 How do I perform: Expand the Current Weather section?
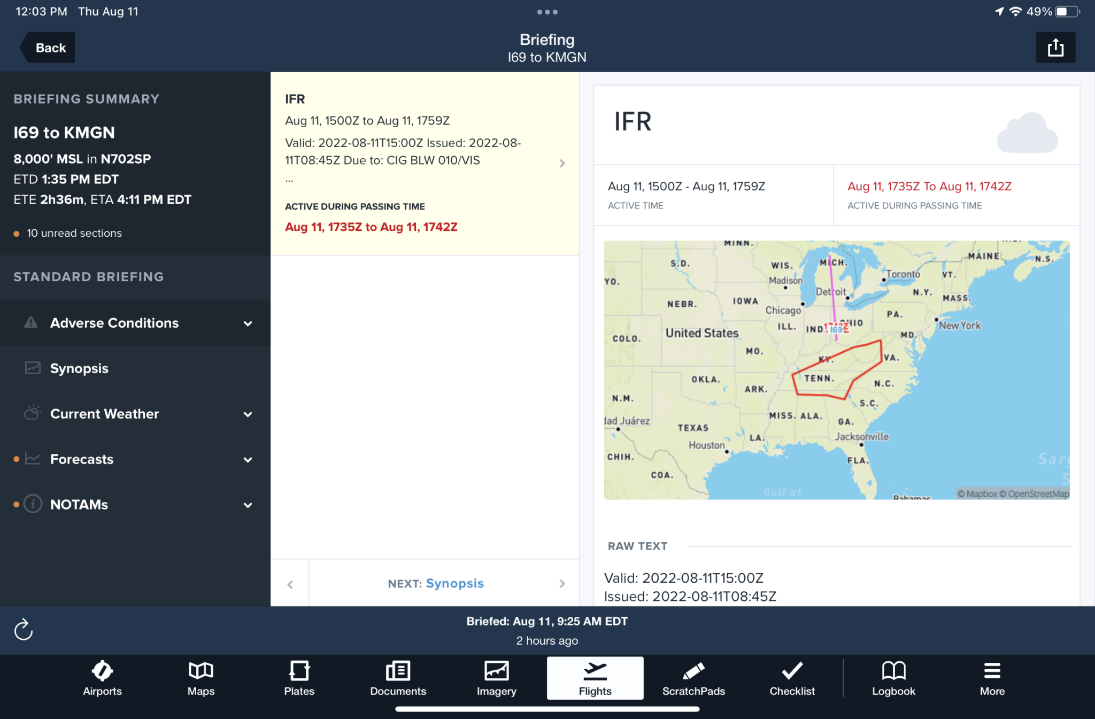click(248, 414)
